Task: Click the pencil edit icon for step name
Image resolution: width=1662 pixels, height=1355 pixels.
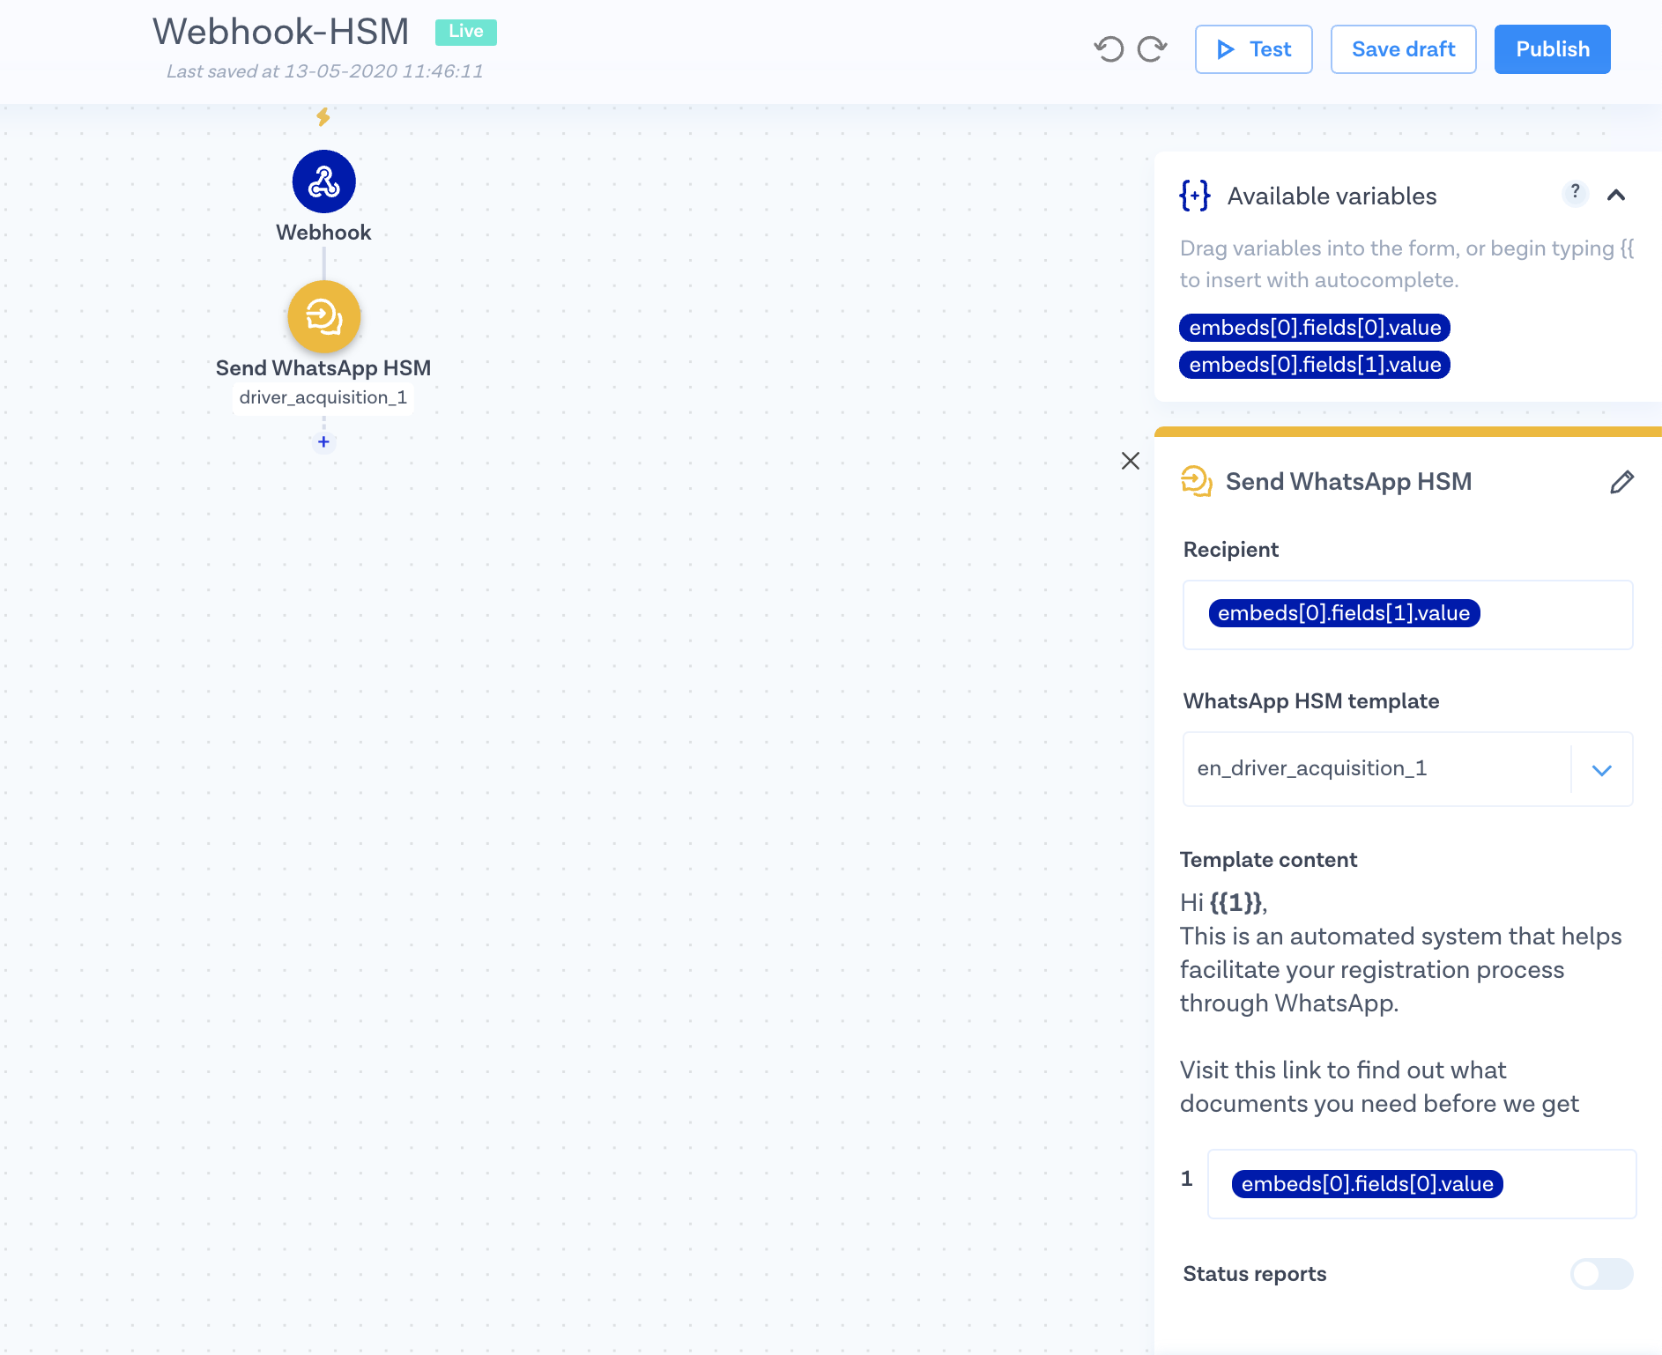Action: [x=1621, y=482]
